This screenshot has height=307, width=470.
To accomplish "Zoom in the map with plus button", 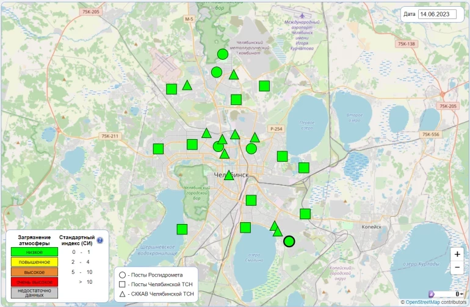I will tap(457, 254).
